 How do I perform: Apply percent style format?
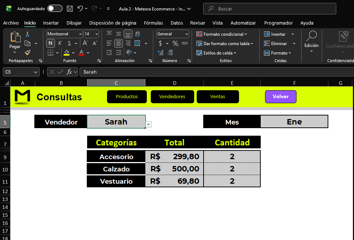click(175, 43)
